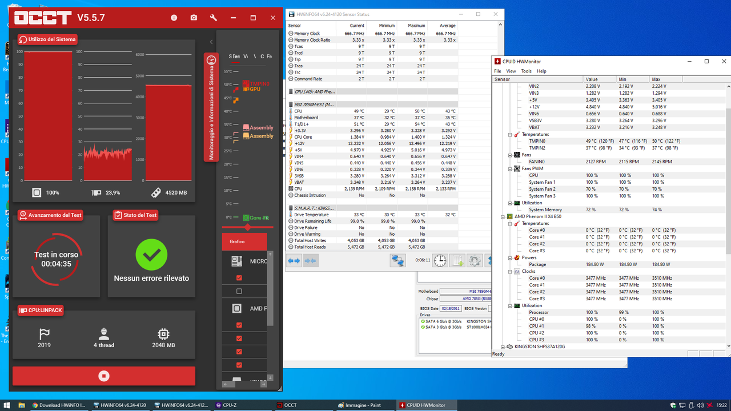The height and width of the screenshot is (411, 731).
Task: Click the Linpack 2019 flag icon
Action: [x=44, y=334]
